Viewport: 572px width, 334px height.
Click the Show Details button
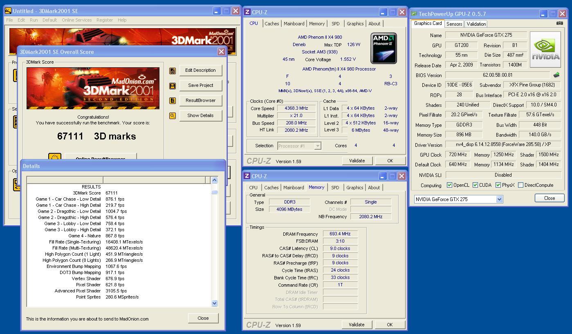200,115
